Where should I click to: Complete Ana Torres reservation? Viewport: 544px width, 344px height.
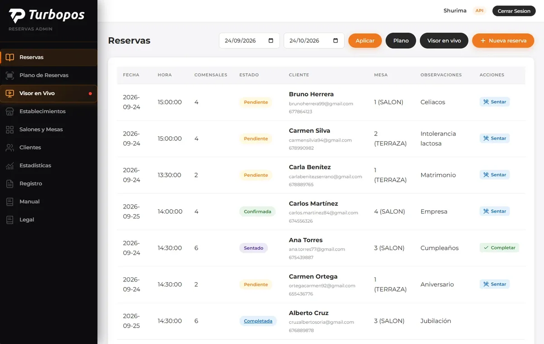pyautogui.click(x=499, y=248)
